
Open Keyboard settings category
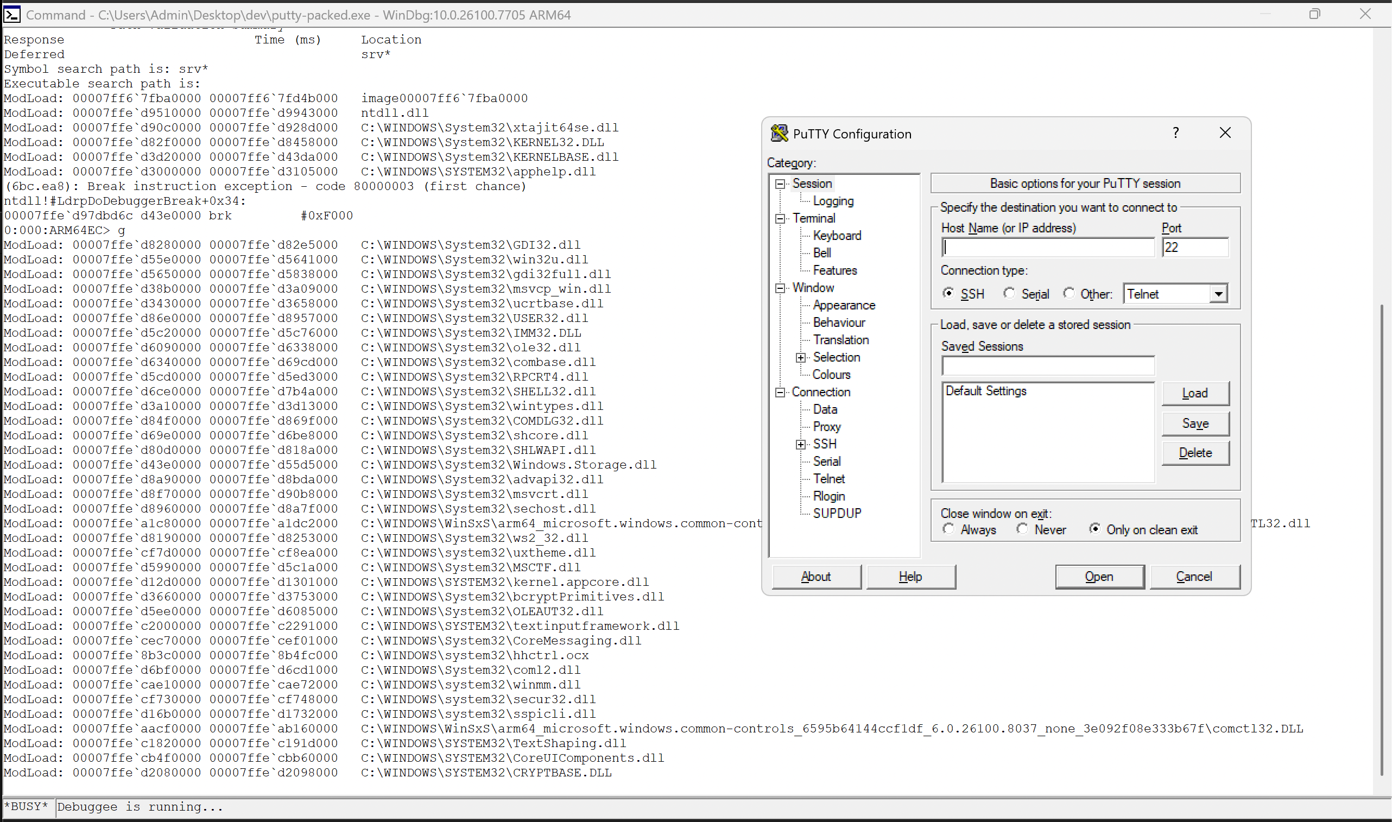(x=837, y=236)
